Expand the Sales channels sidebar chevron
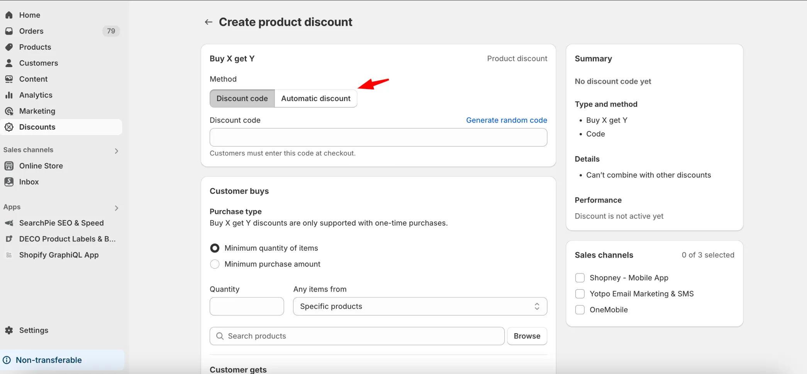Viewport: 807px width, 374px height. 116,151
